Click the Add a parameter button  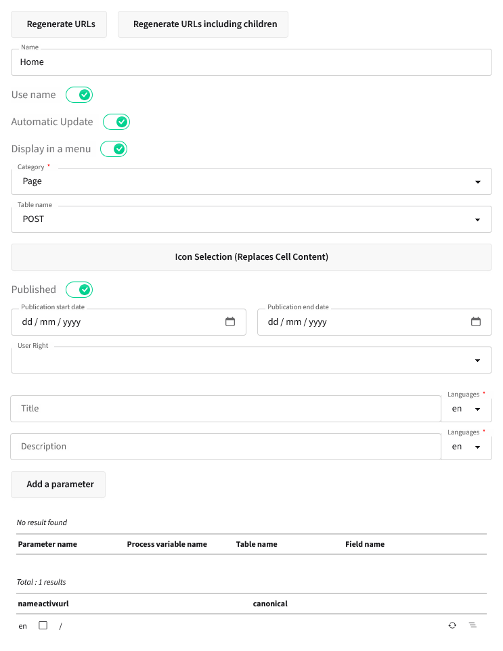tap(59, 485)
